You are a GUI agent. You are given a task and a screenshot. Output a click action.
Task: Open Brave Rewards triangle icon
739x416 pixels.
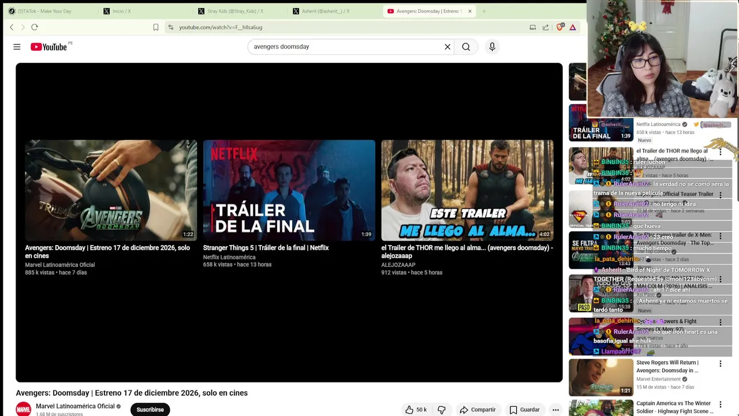(573, 27)
